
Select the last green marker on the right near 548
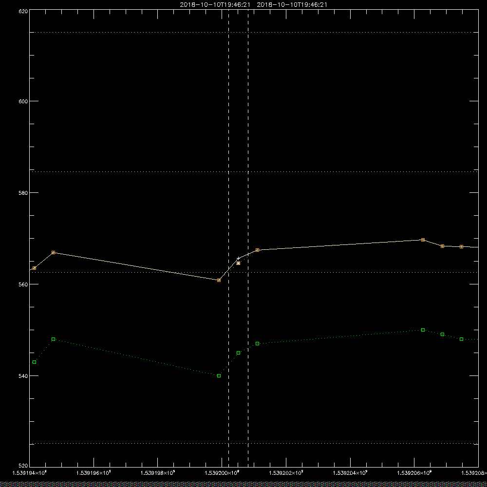click(462, 339)
